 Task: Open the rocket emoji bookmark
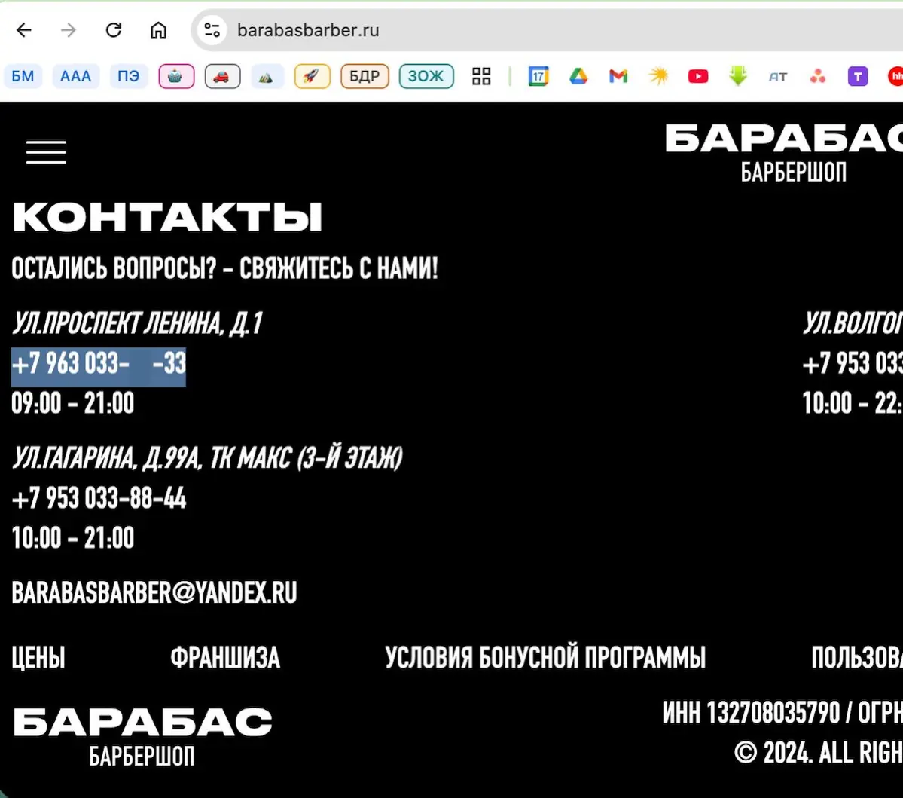pyautogui.click(x=312, y=76)
